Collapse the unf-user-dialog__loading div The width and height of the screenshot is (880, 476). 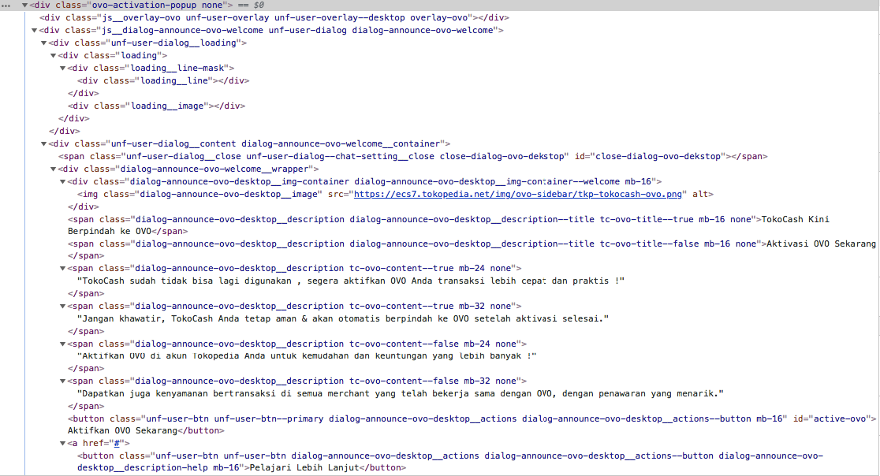click(44, 43)
